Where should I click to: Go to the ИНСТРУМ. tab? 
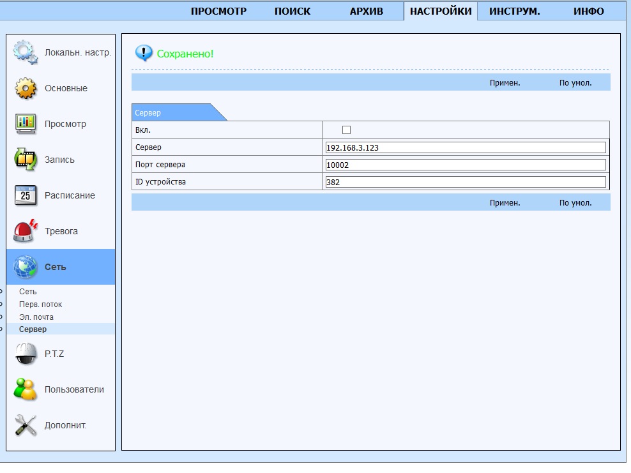(x=514, y=11)
